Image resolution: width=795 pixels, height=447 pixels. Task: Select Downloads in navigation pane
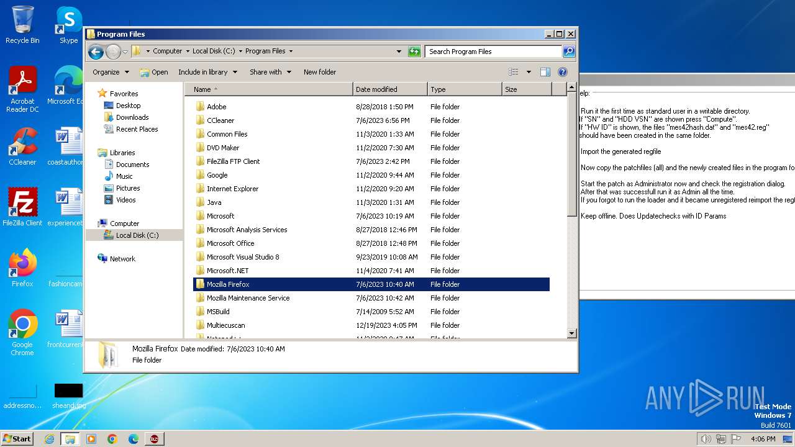(x=132, y=117)
